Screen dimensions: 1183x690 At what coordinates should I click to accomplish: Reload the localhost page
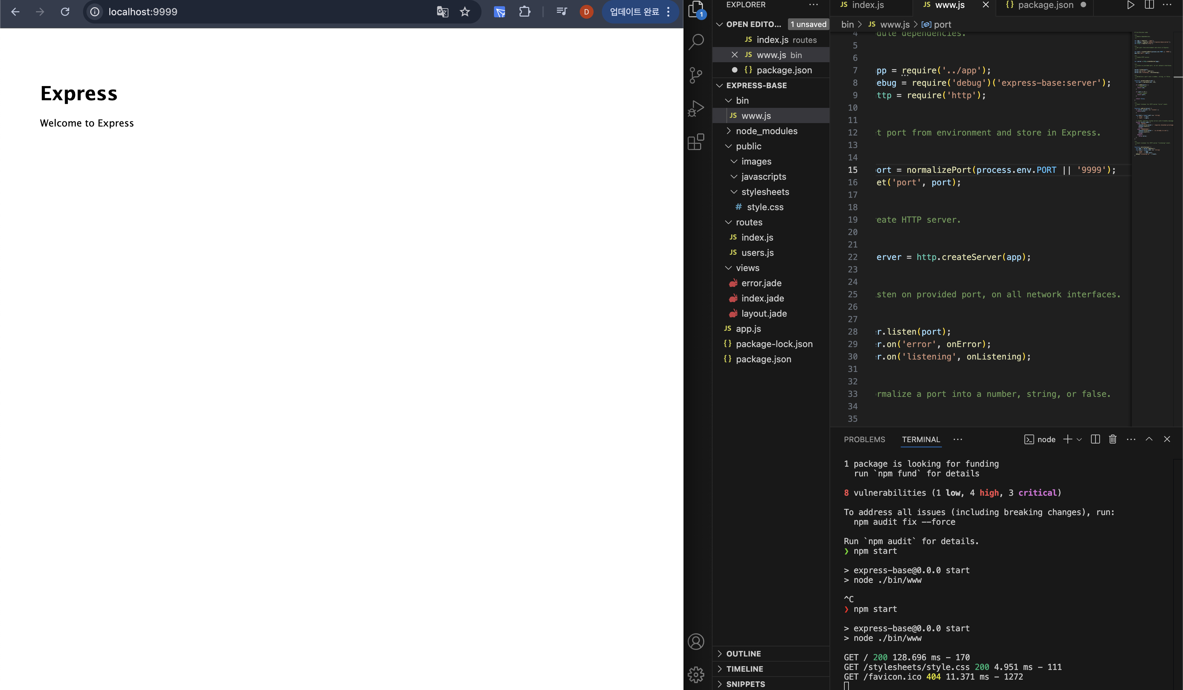coord(65,12)
